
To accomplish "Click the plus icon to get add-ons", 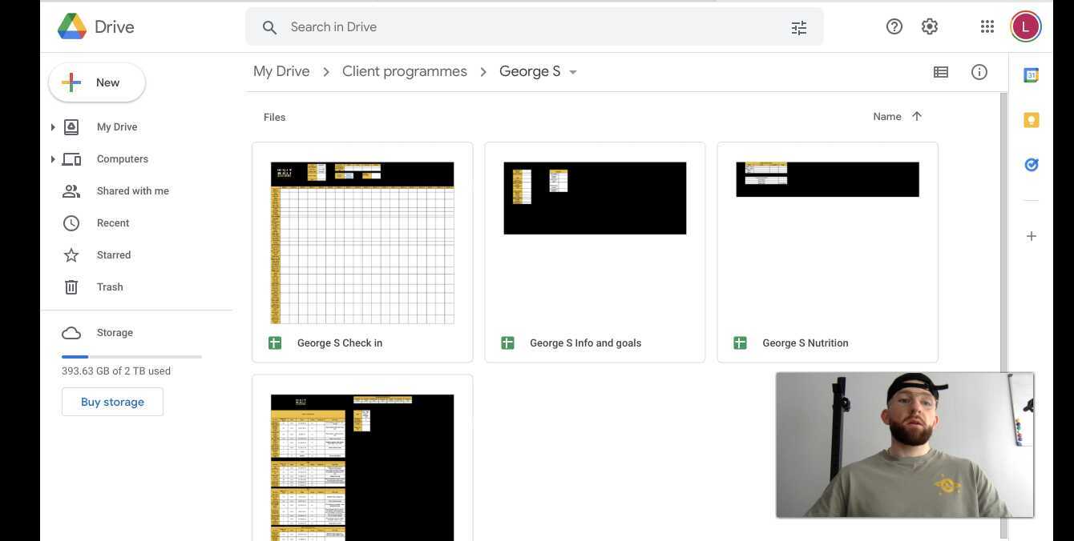I will point(1031,236).
